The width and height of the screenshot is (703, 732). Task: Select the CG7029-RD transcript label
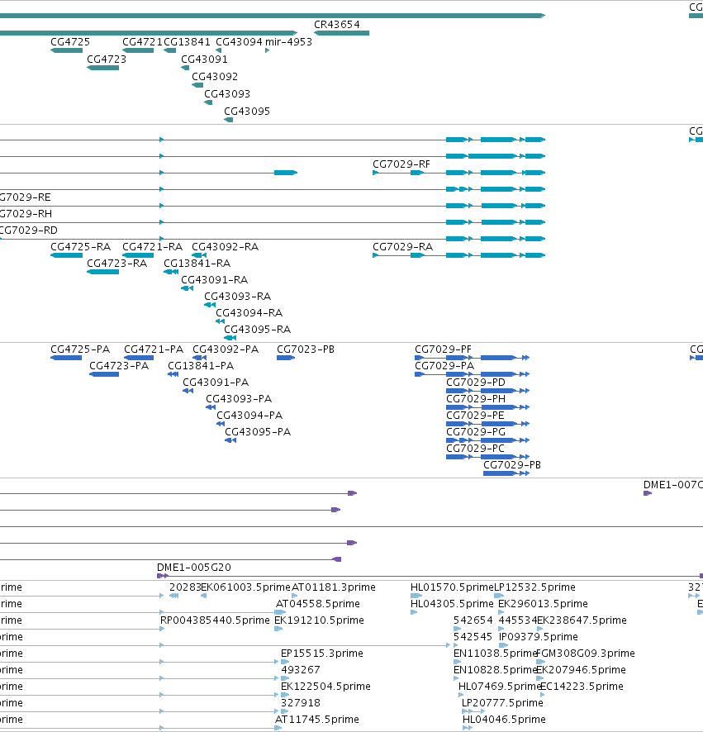pos(28,231)
